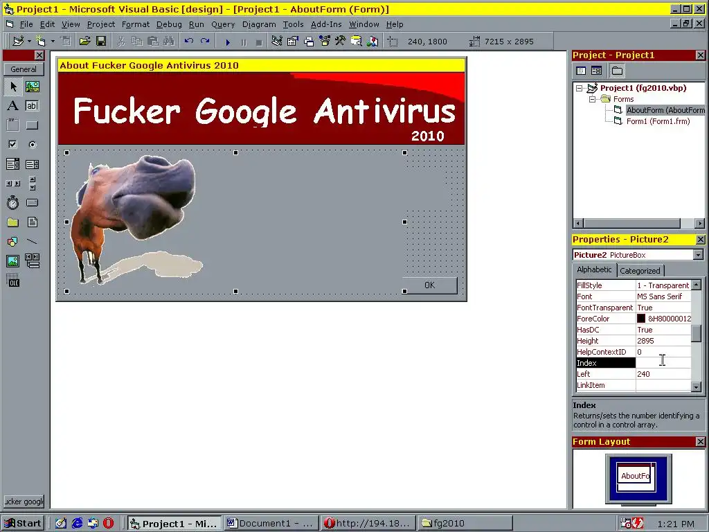Screen dimensions: 709x532
Task: Open the Picture2 object selector dropdown
Action: click(698, 255)
